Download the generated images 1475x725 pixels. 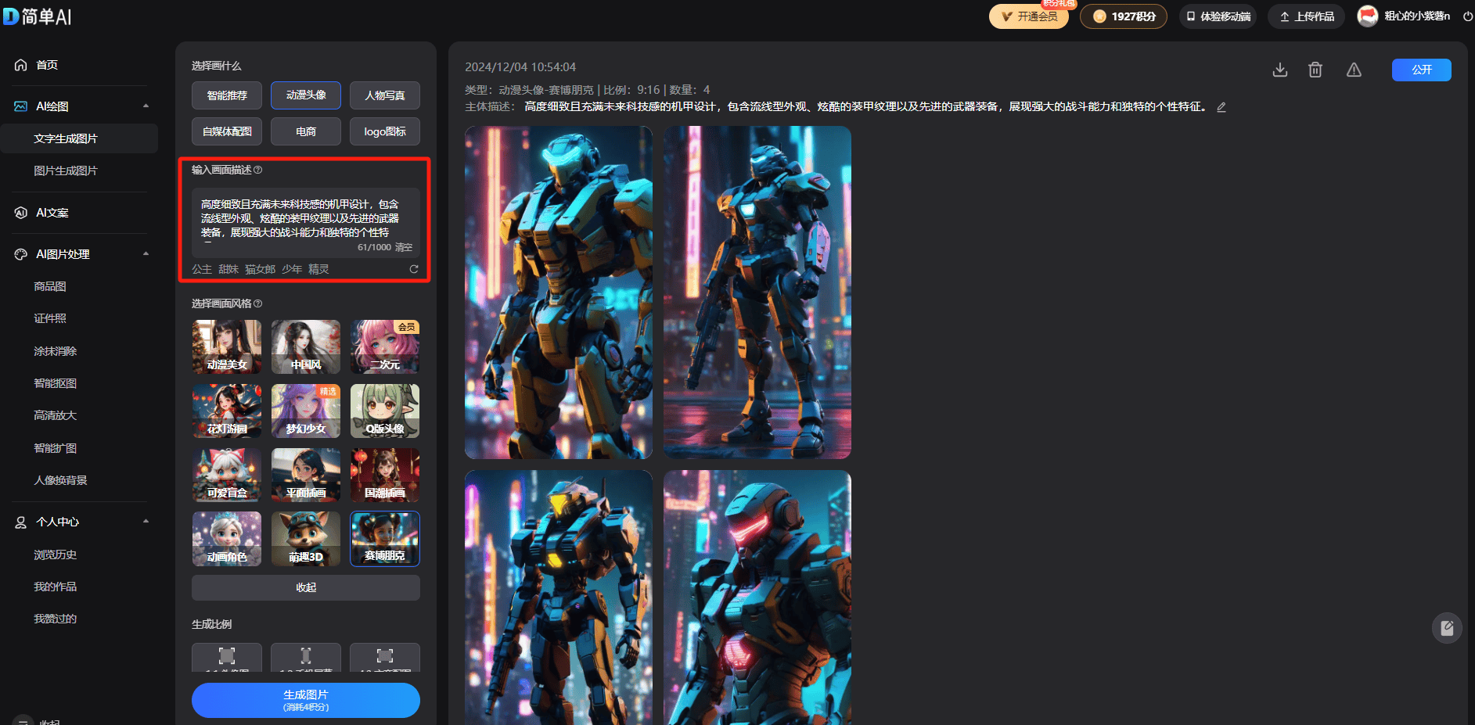click(x=1280, y=70)
